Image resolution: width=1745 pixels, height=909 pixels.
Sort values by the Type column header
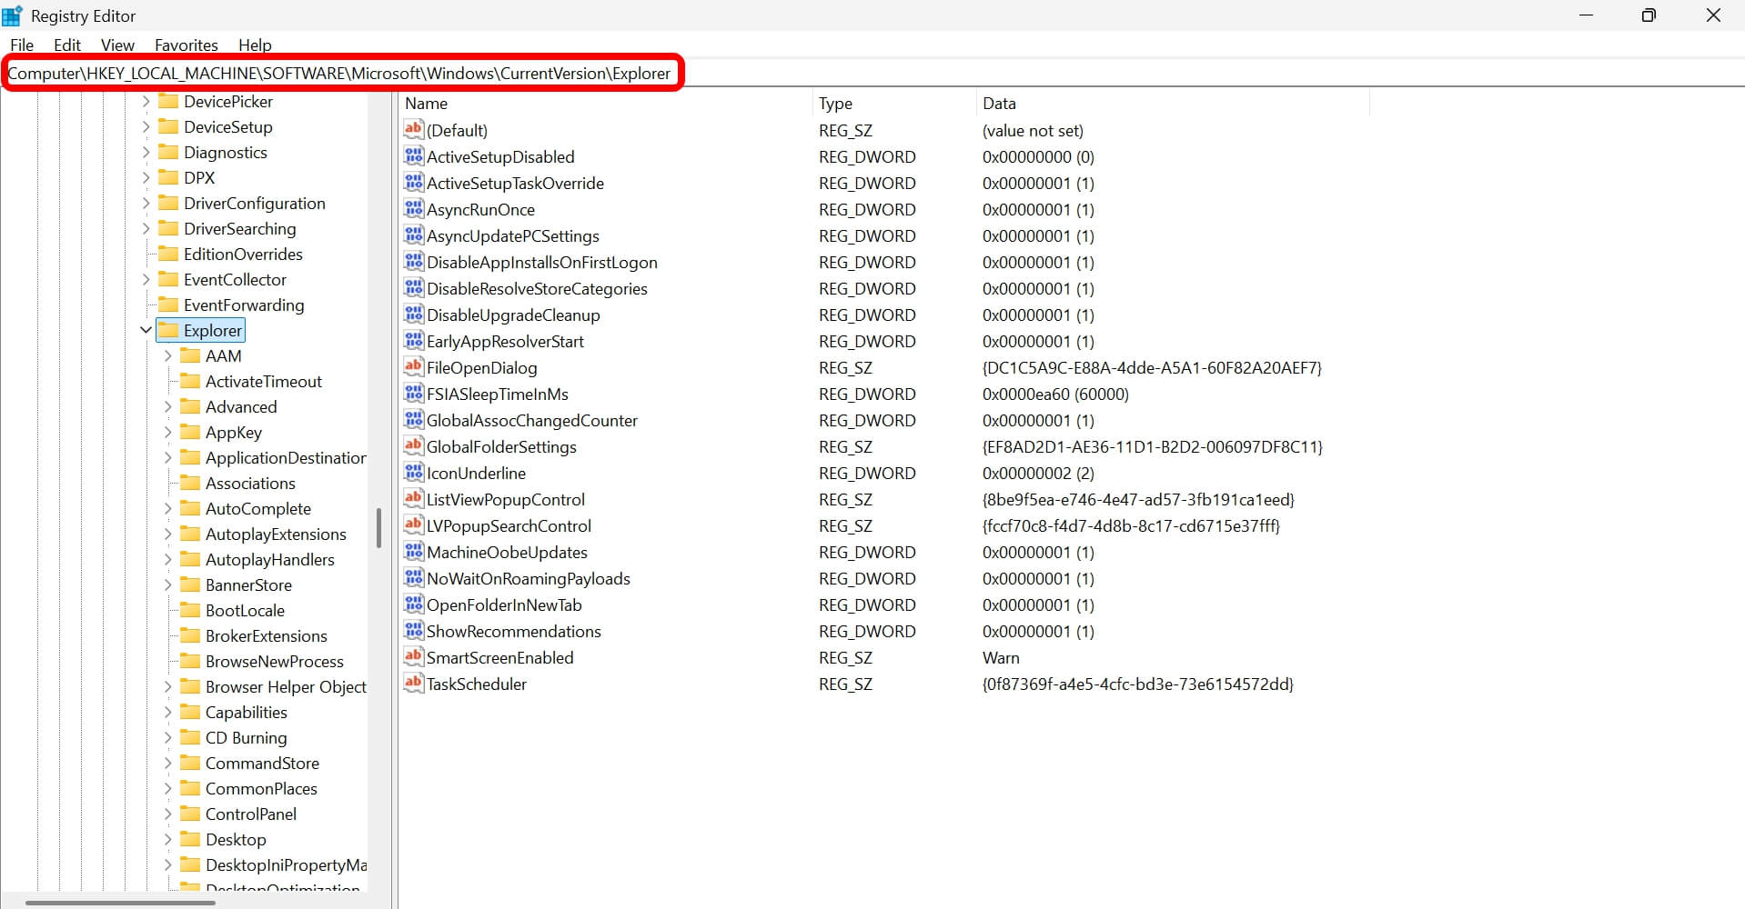click(x=893, y=103)
